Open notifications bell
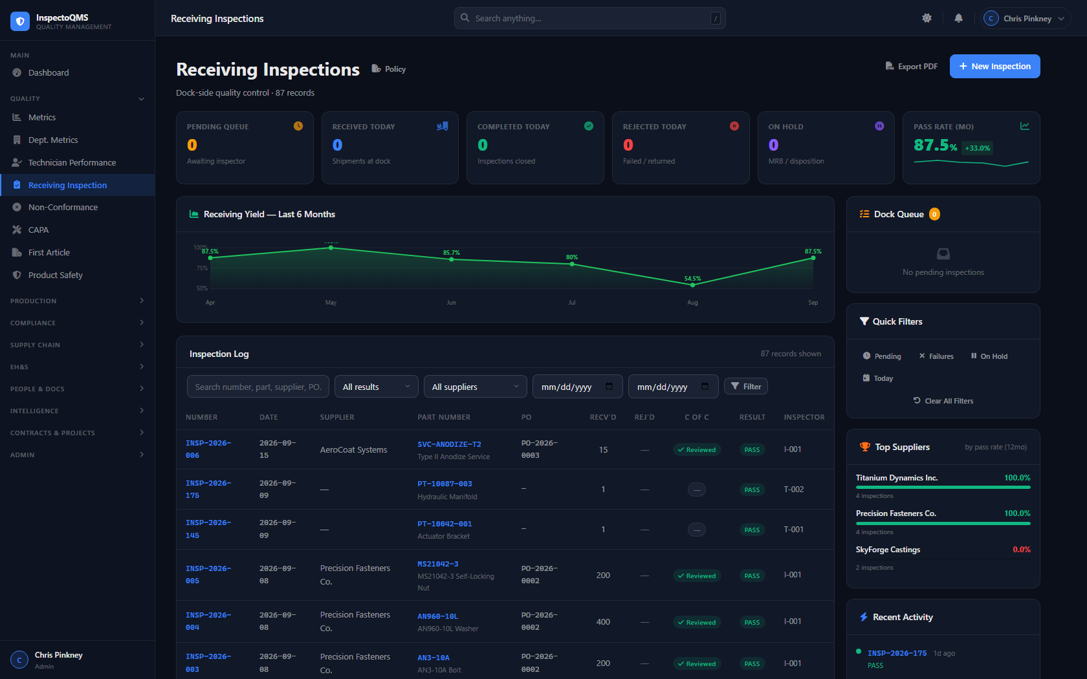The image size is (1087, 679). [958, 18]
